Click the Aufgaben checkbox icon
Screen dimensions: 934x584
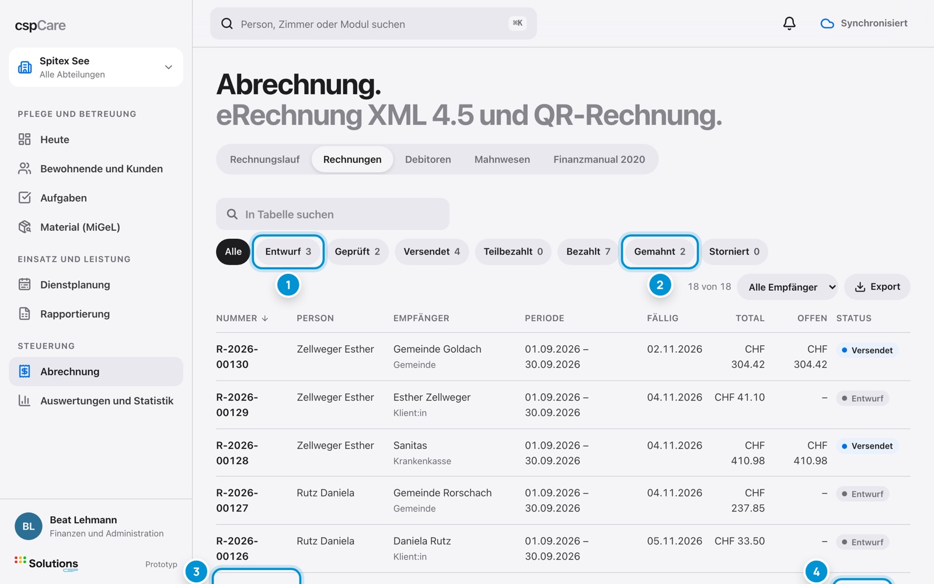click(25, 197)
